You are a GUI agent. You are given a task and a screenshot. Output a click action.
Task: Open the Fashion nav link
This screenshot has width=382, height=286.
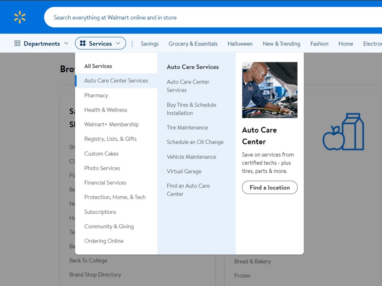tap(319, 44)
